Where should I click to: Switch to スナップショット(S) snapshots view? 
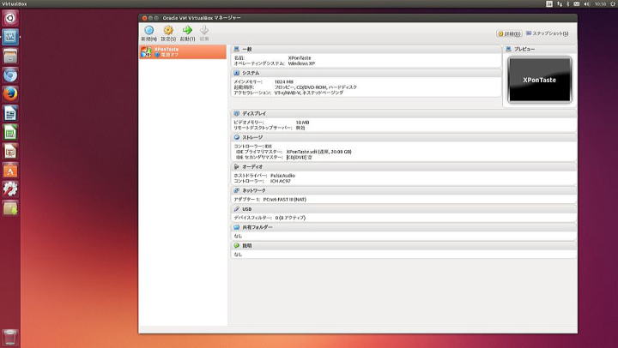[548, 33]
